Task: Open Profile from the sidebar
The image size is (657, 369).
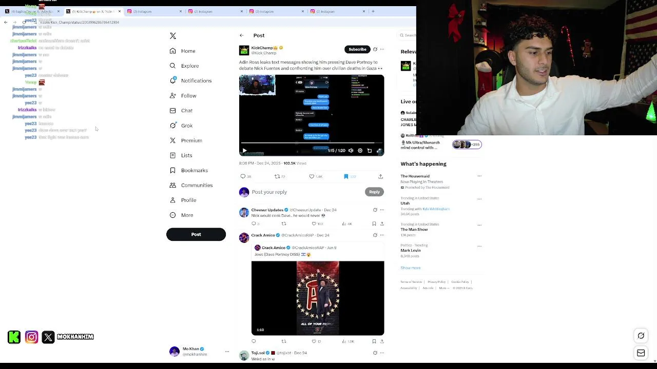Action: pyautogui.click(x=183, y=200)
